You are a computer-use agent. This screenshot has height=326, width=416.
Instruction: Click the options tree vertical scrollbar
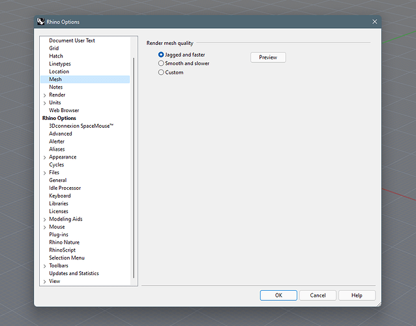(x=134, y=168)
